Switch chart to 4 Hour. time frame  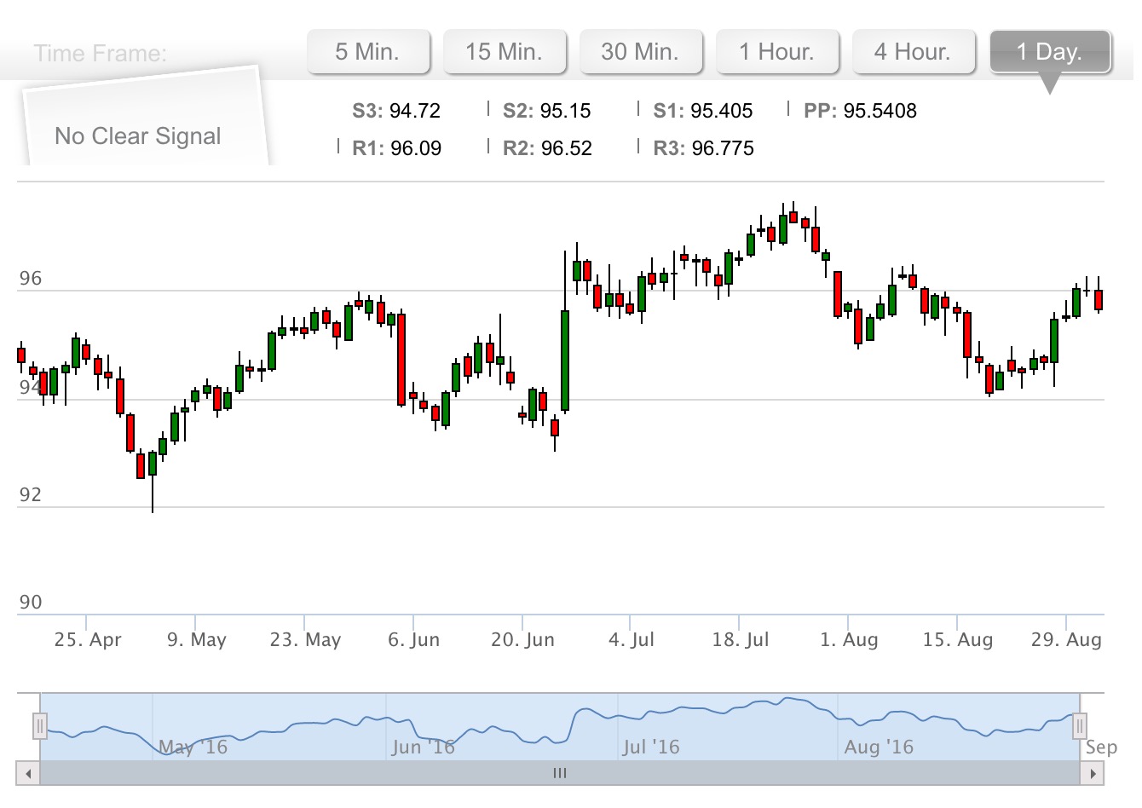coord(914,52)
